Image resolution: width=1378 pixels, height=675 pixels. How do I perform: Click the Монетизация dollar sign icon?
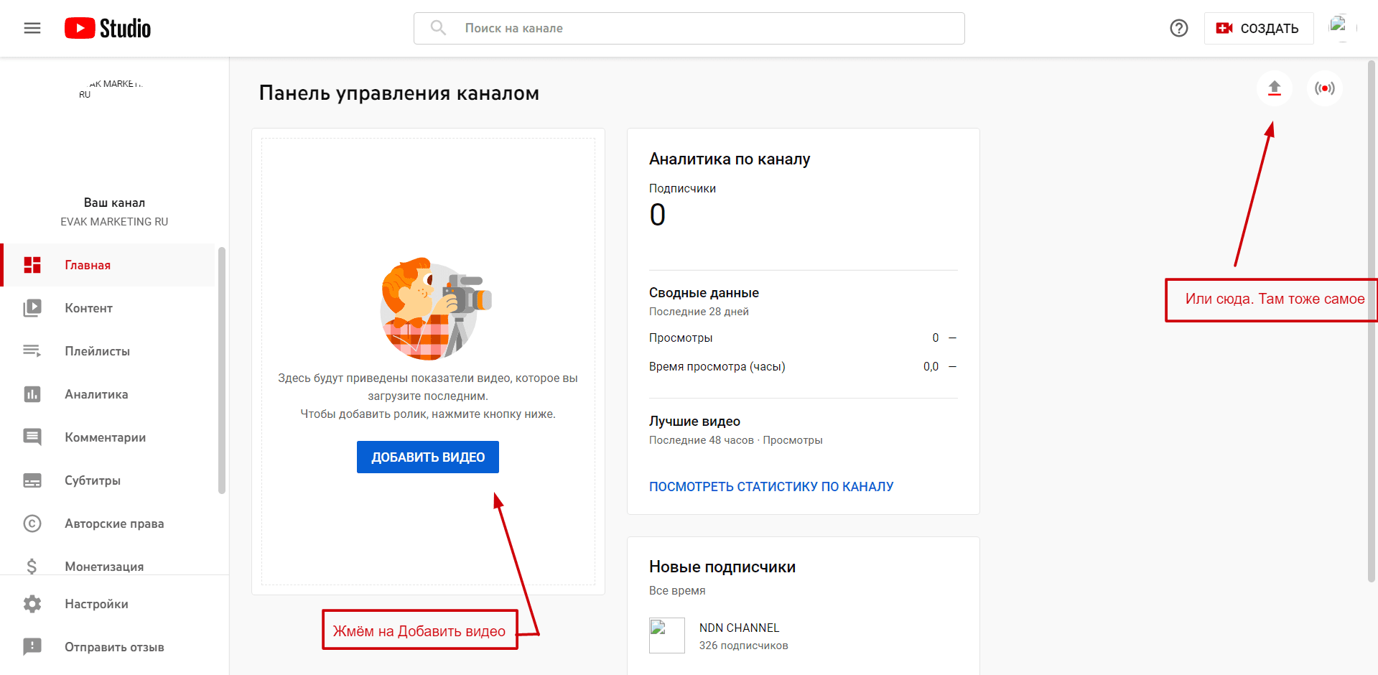(x=32, y=567)
